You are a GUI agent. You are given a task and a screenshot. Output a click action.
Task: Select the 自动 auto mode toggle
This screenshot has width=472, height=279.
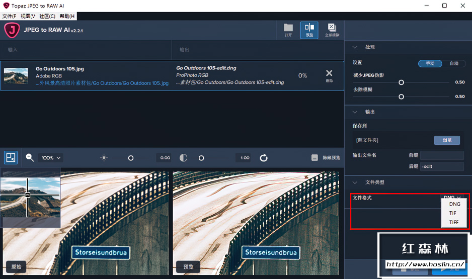click(x=454, y=63)
